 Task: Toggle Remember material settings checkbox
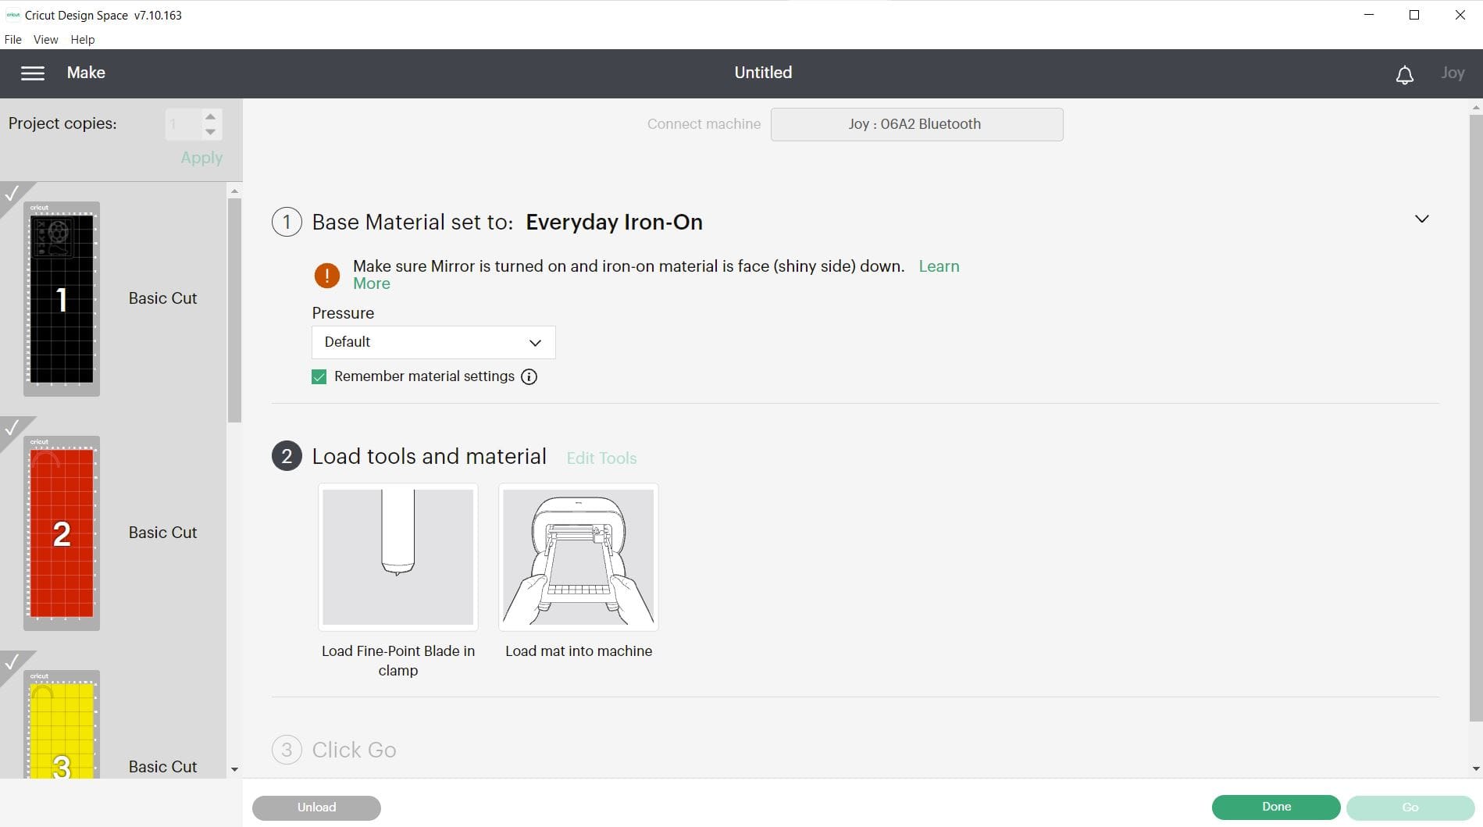click(319, 377)
